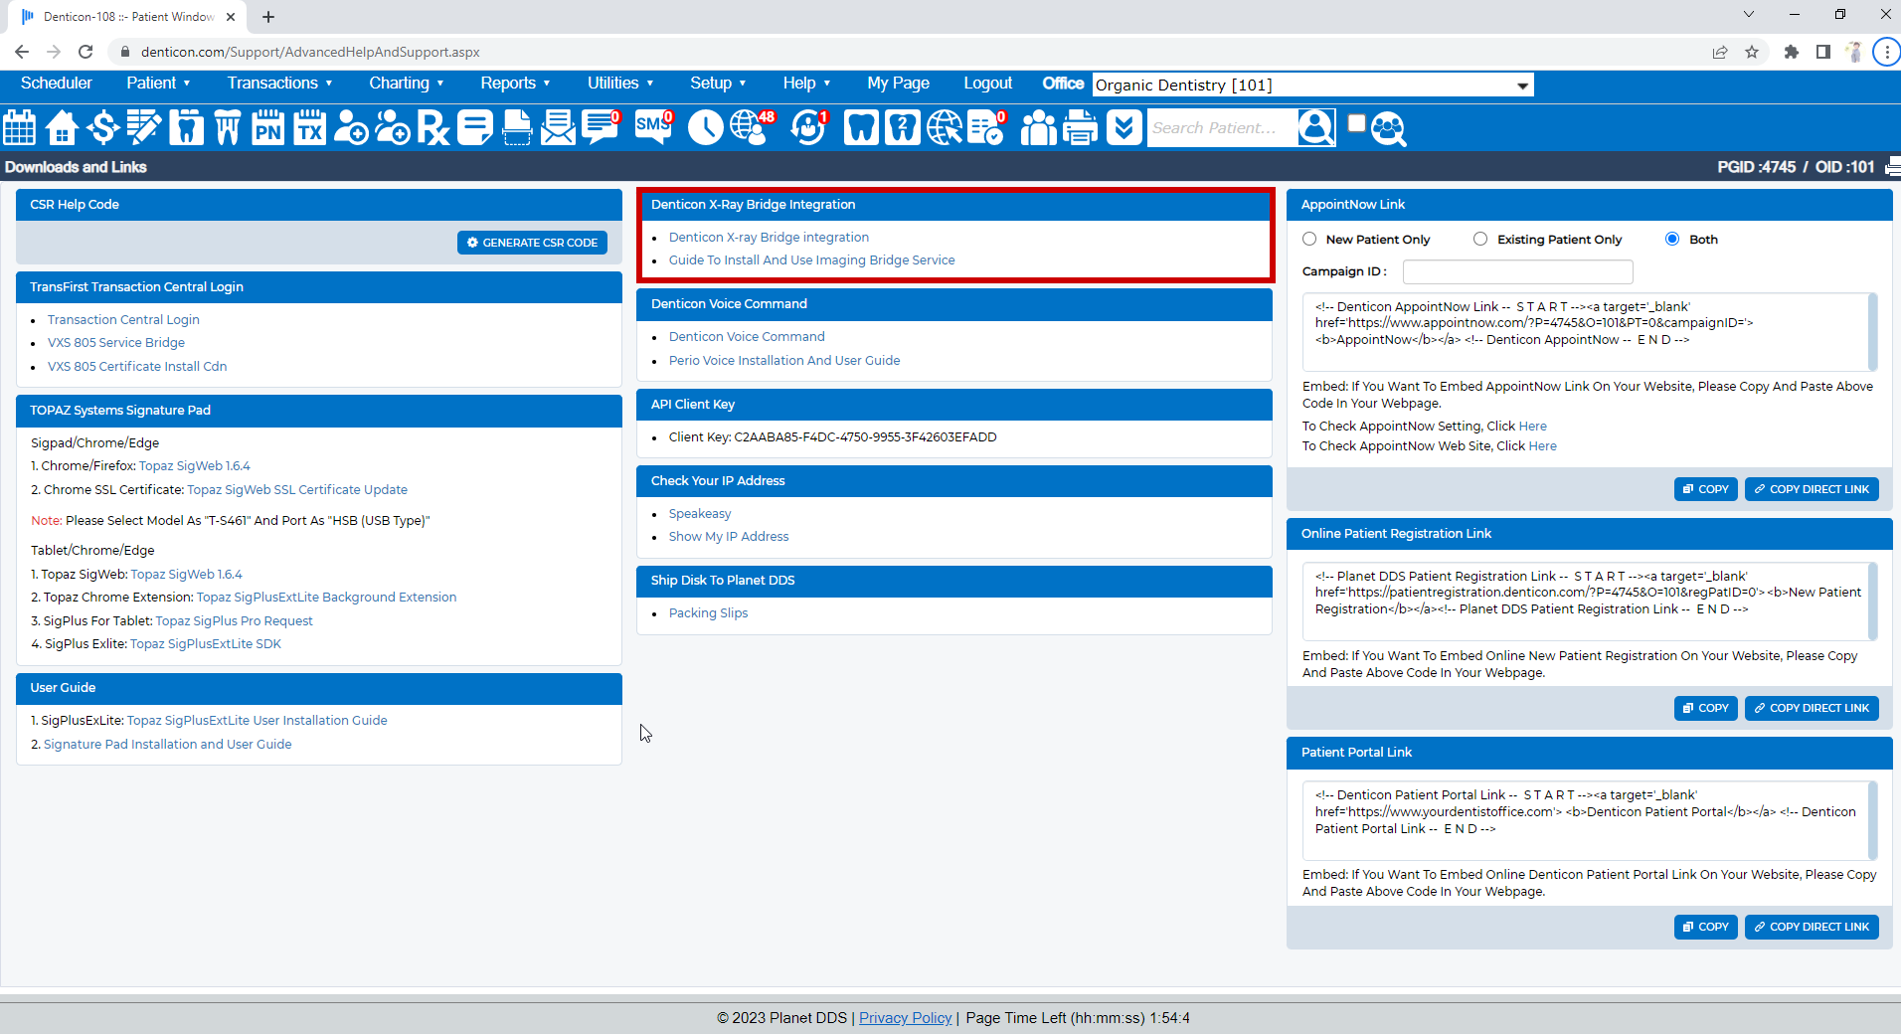The height and width of the screenshot is (1034, 1901).
Task: Open the chat messages icon
Action: click(x=601, y=127)
